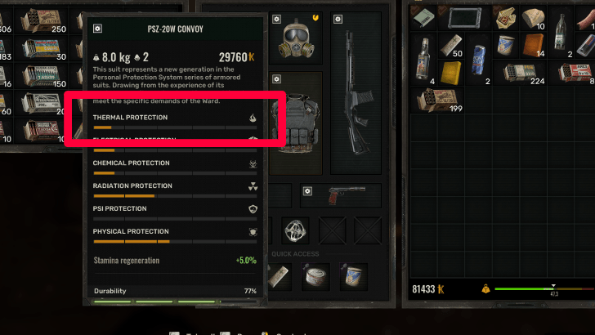Click the gear icon above the gas mask
Viewport: 595px width, 335px height.
(x=276, y=19)
